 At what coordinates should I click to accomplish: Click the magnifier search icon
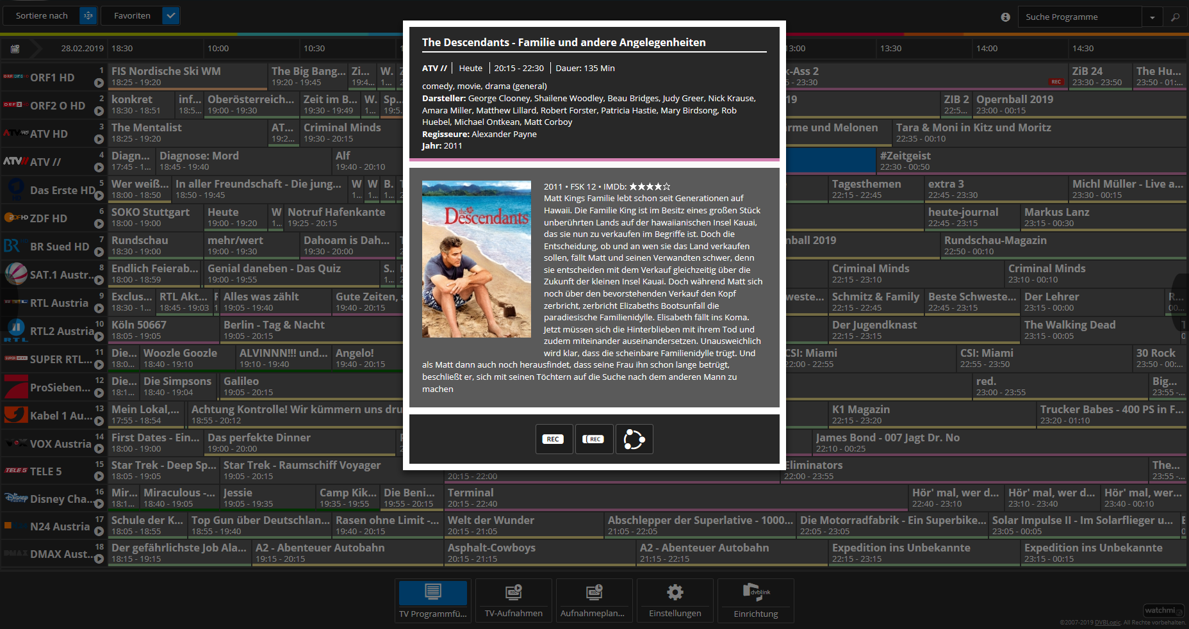tap(1176, 17)
